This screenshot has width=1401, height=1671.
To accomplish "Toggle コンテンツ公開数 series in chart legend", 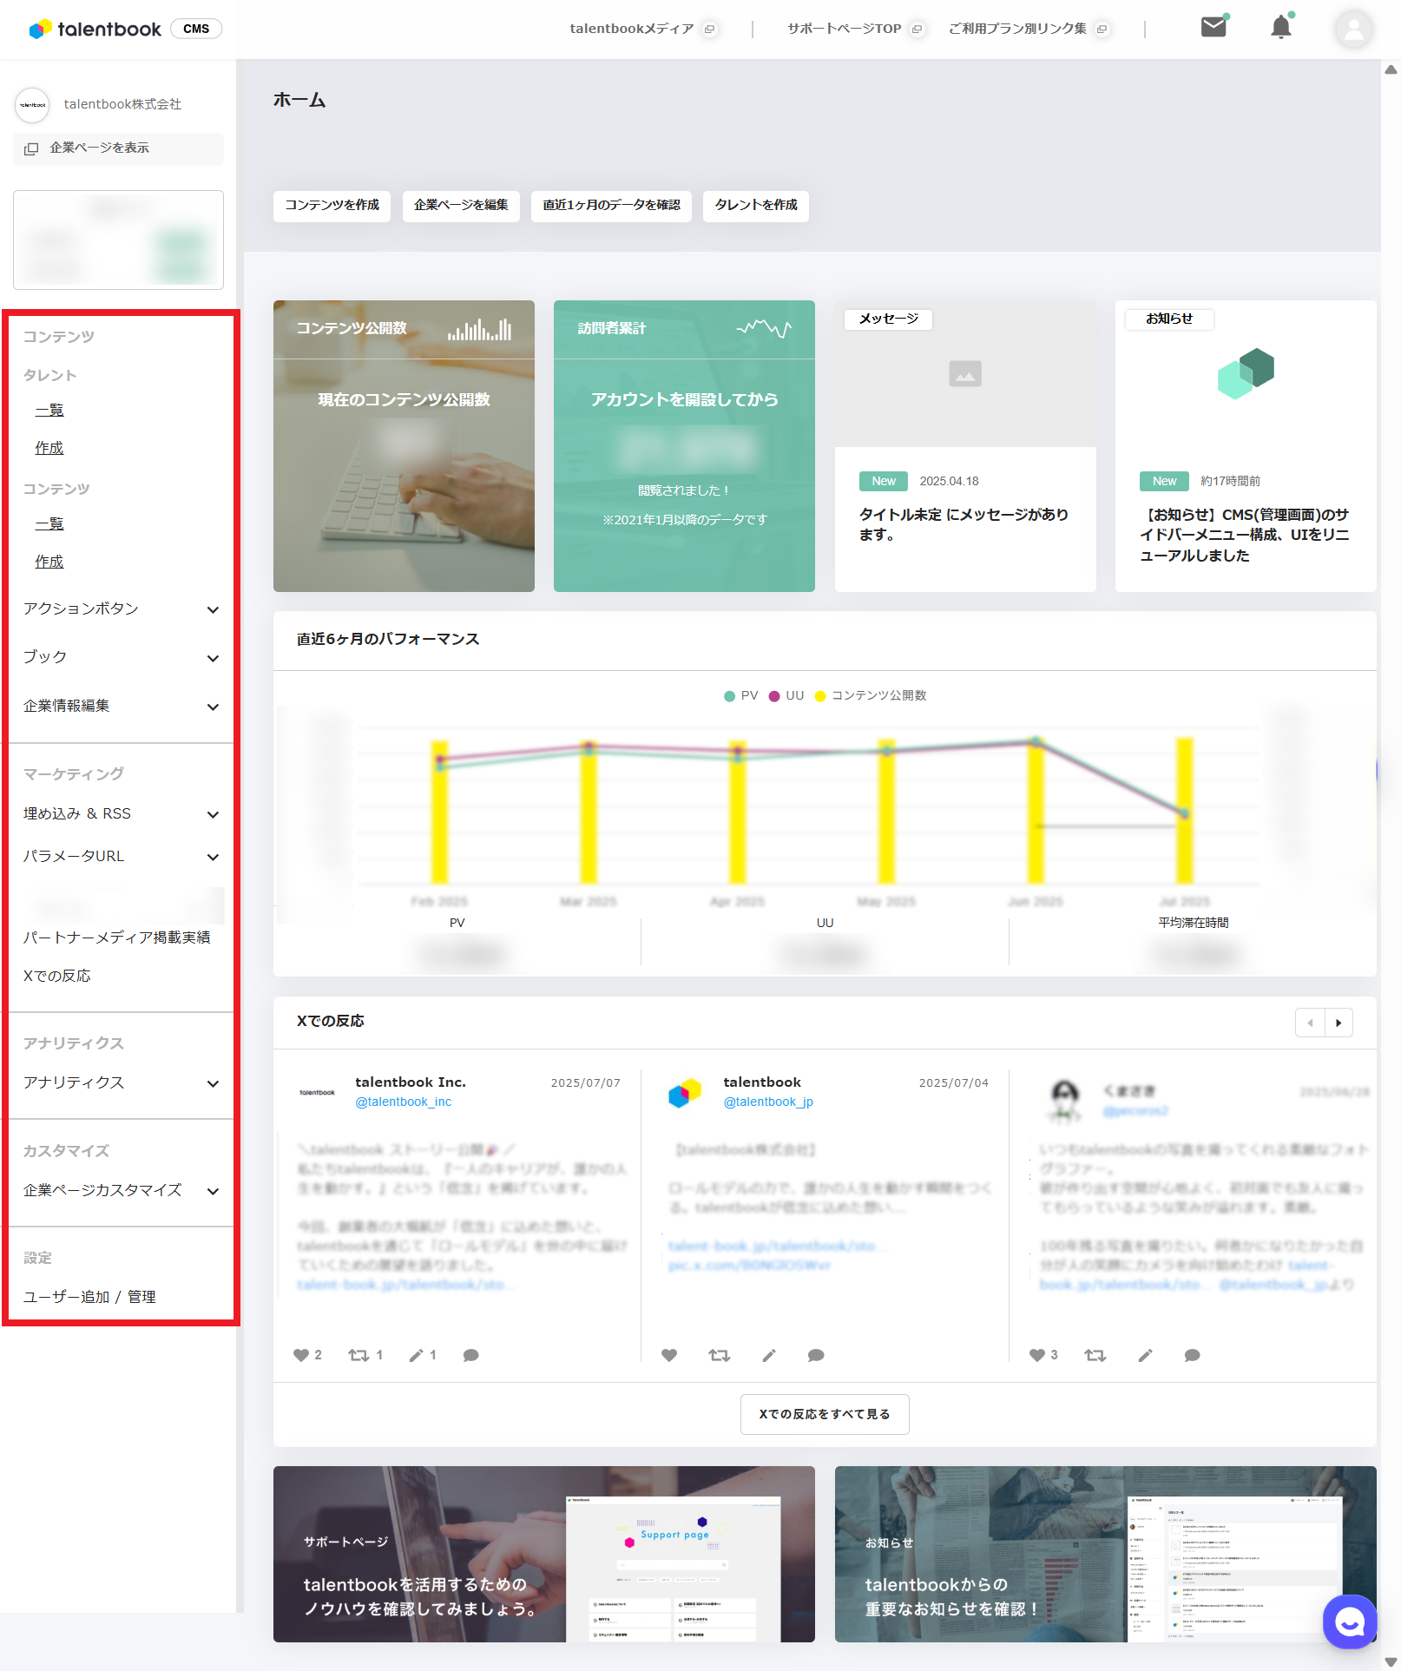I will [x=871, y=696].
